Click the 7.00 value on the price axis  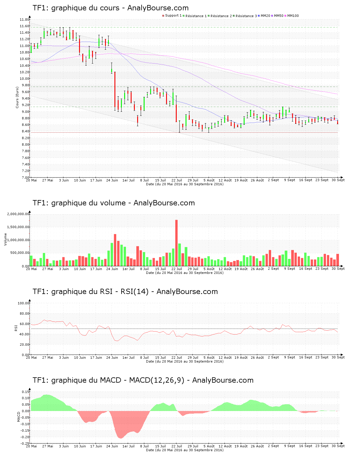pos(25,177)
